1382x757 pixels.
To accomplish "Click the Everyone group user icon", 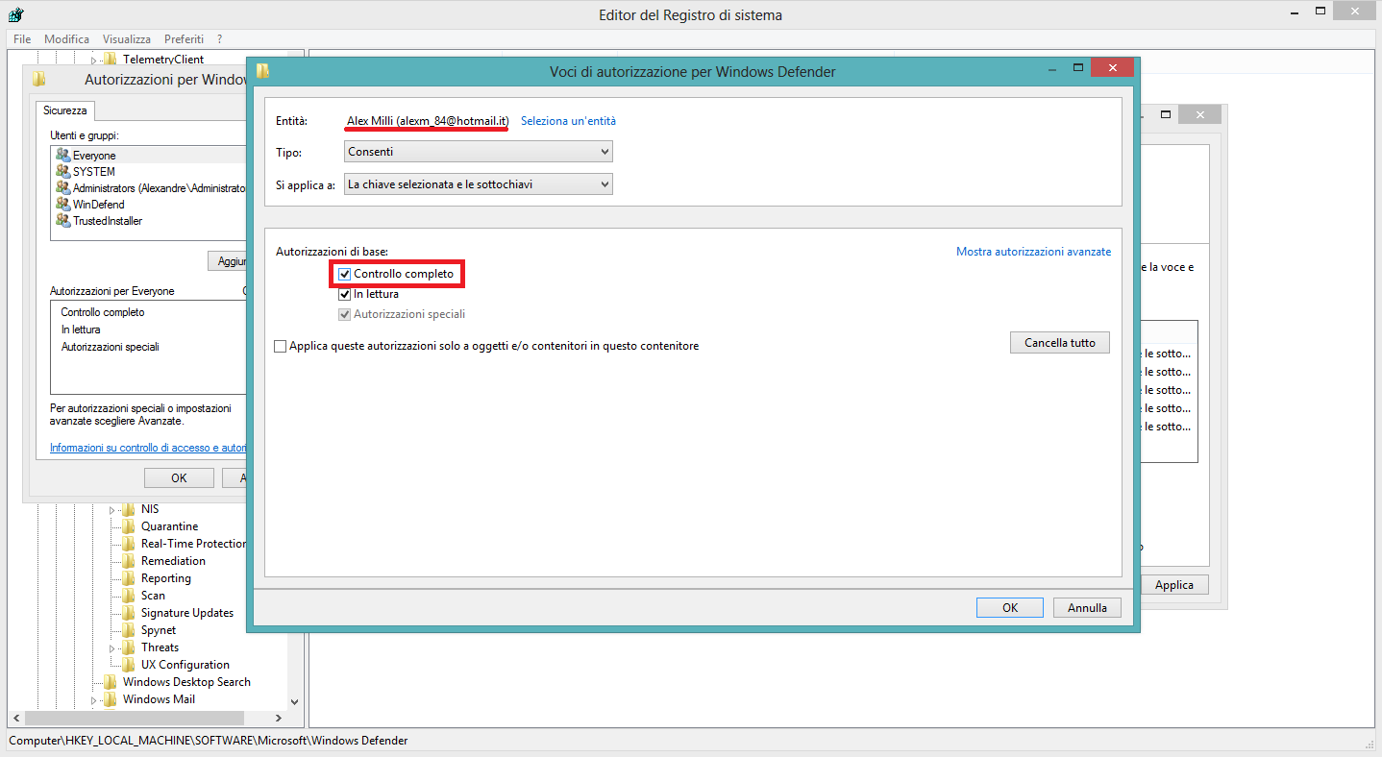I will tap(62, 156).
